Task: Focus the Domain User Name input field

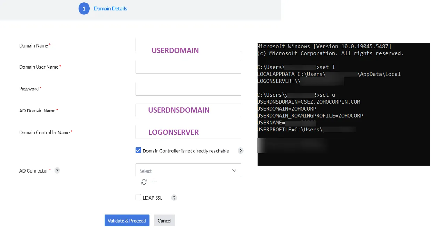Action: tap(188, 67)
